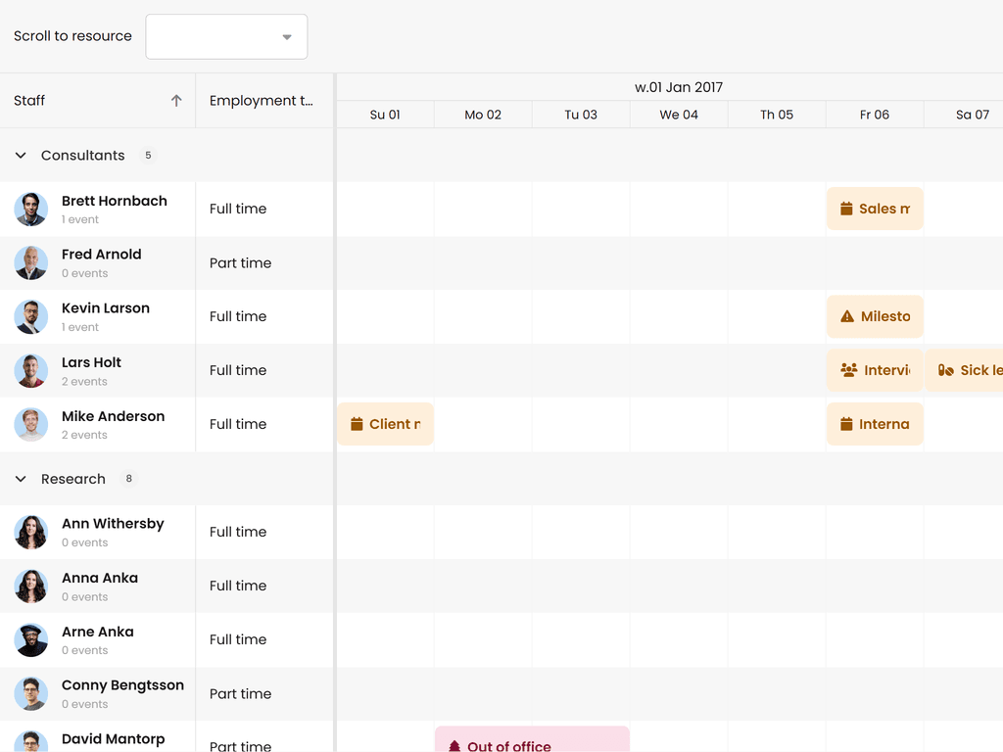Select Kevin Larson's name
This screenshot has height=752, width=1003.
(106, 307)
